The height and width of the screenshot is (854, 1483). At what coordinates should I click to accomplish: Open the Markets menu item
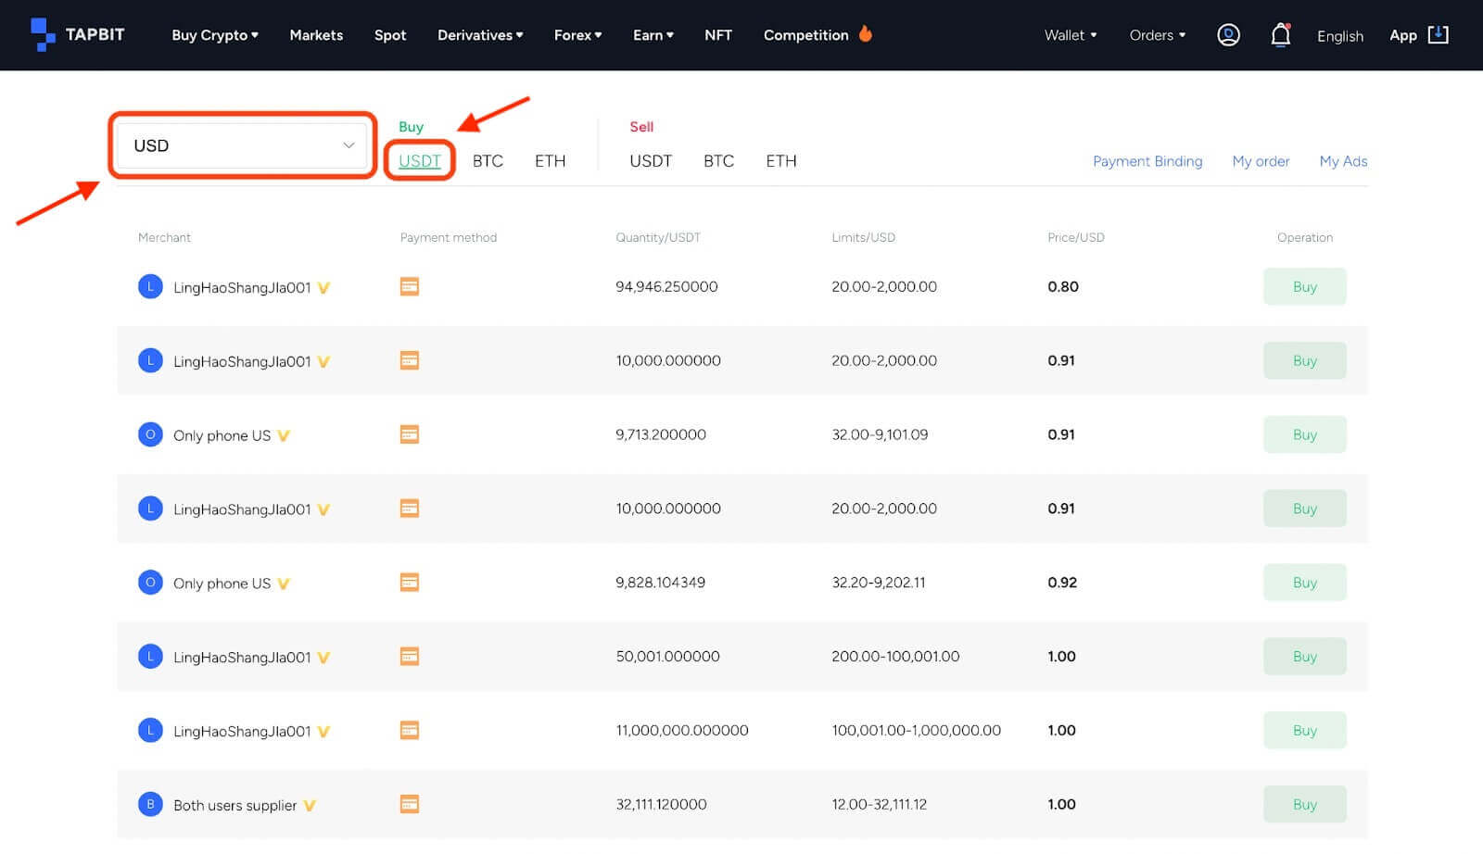[x=316, y=34]
